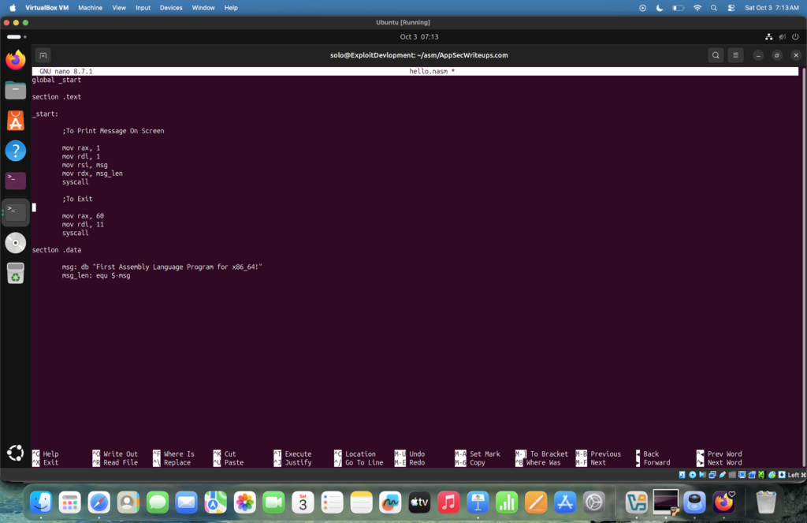The height and width of the screenshot is (523, 807).
Task: Launch the Ubuntu App Center icon
Action: [16, 121]
